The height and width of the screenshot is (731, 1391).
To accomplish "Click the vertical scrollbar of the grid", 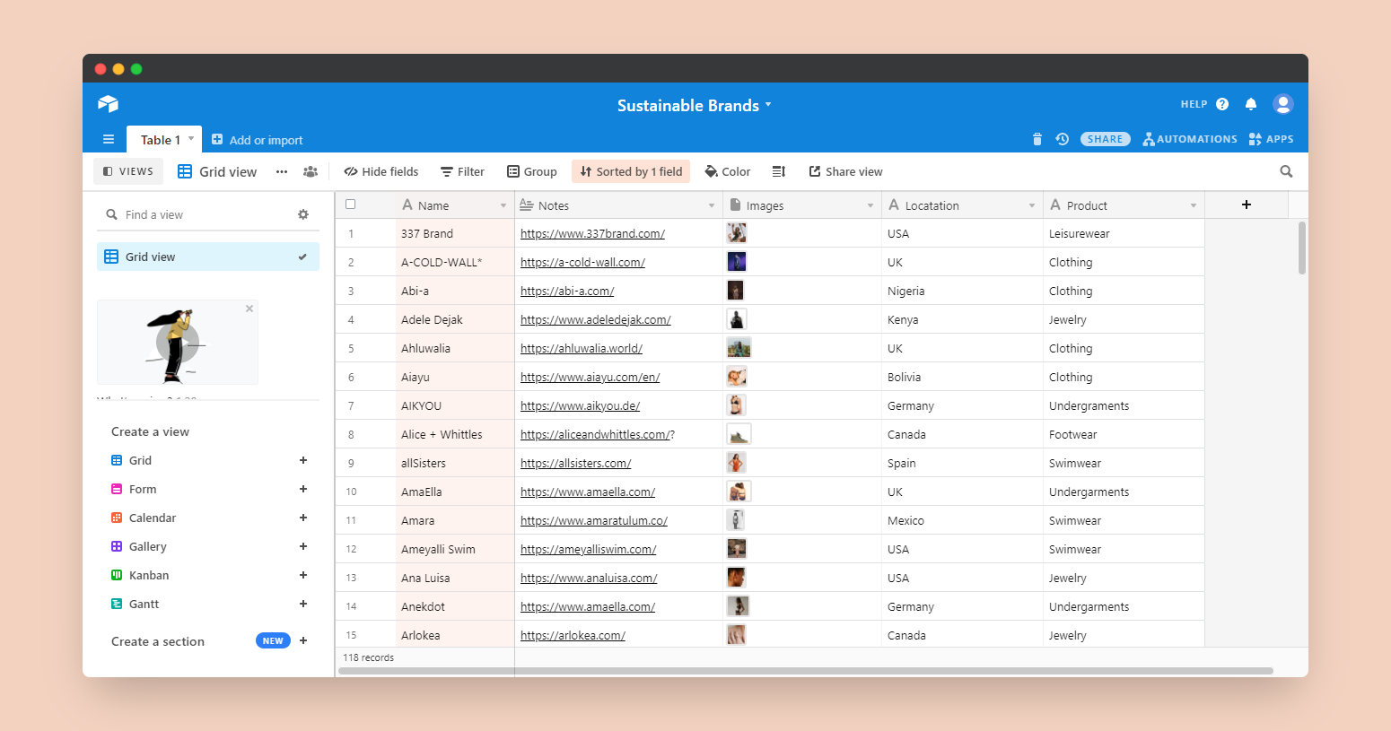I will [1302, 248].
